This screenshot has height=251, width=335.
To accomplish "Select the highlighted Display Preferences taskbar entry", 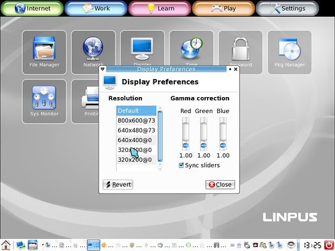I will [93, 245].
